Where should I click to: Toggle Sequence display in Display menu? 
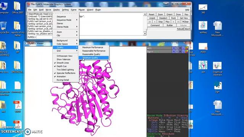coord(61,16)
